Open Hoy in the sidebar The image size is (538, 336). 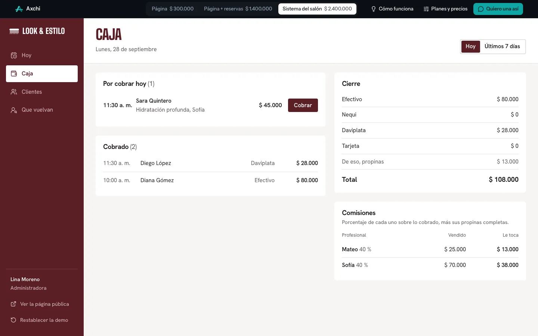tap(42, 55)
